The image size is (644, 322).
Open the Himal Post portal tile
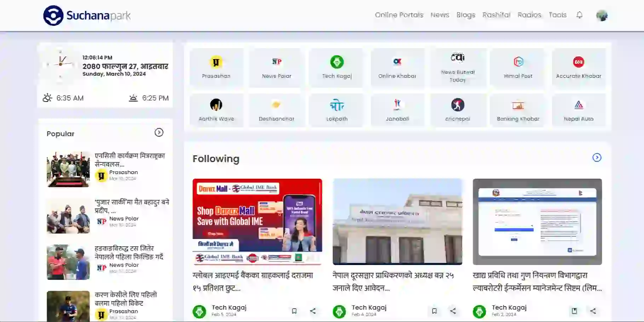coord(518,68)
